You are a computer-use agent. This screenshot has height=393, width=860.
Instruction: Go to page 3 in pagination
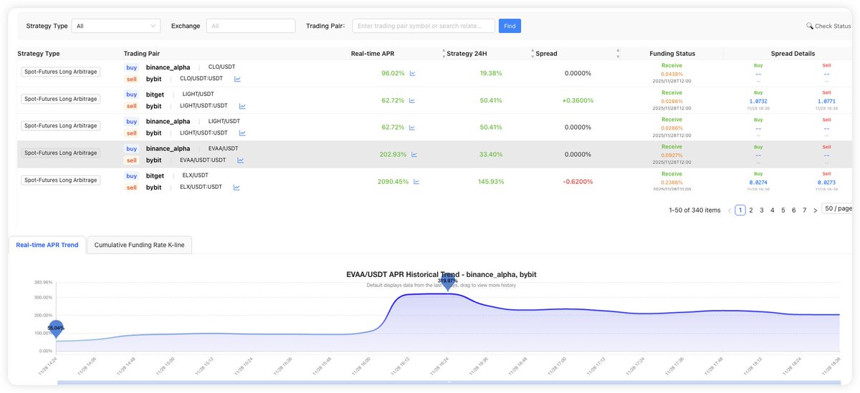click(762, 210)
